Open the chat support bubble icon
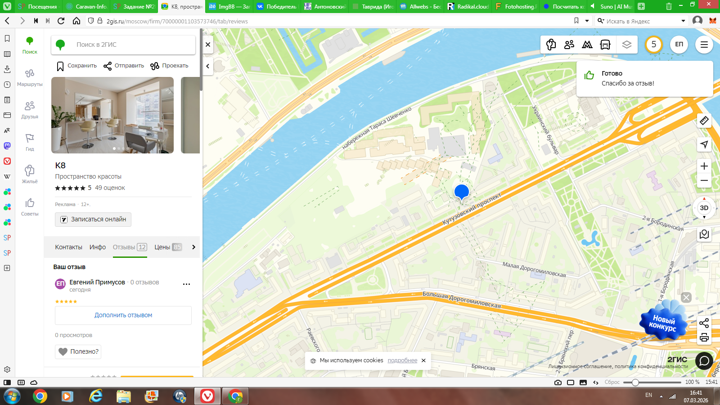Image resolution: width=720 pixels, height=405 pixels. [x=704, y=360]
